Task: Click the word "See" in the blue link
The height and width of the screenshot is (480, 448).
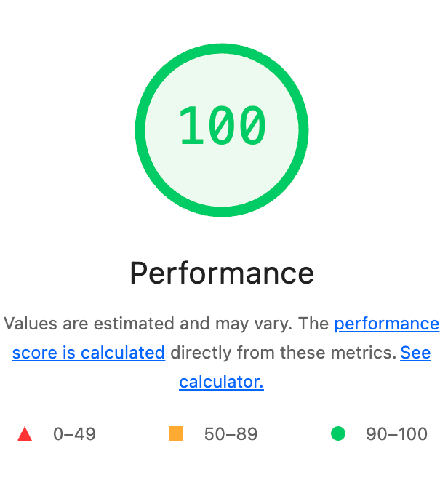Action: click(415, 353)
